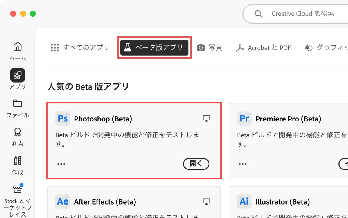Click the After Effects (Beta) Ae icon
Screen dimensions: 348x218
[63, 202]
